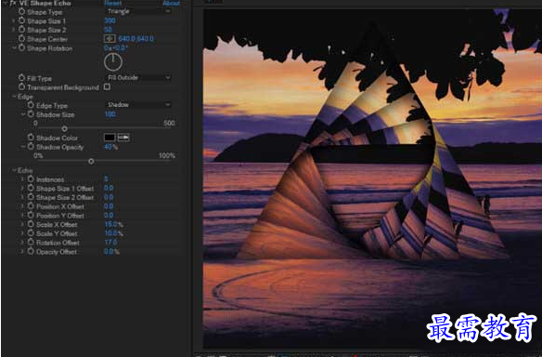Image resolution: width=542 pixels, height=357 pixels.
Task: Toggle stopwatch for Scale Y Offset
Action: (31, 233)
